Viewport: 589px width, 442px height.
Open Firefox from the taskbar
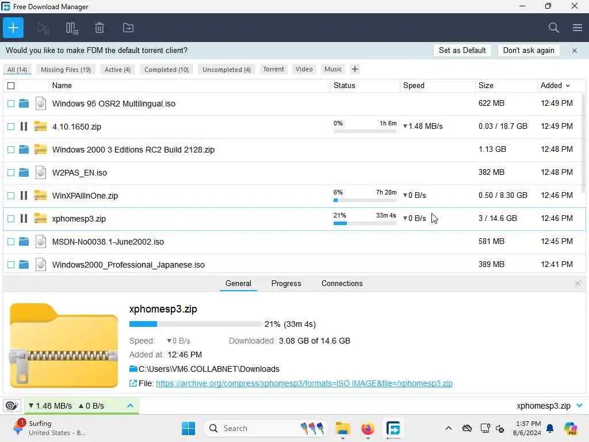(x=368, y=428)
